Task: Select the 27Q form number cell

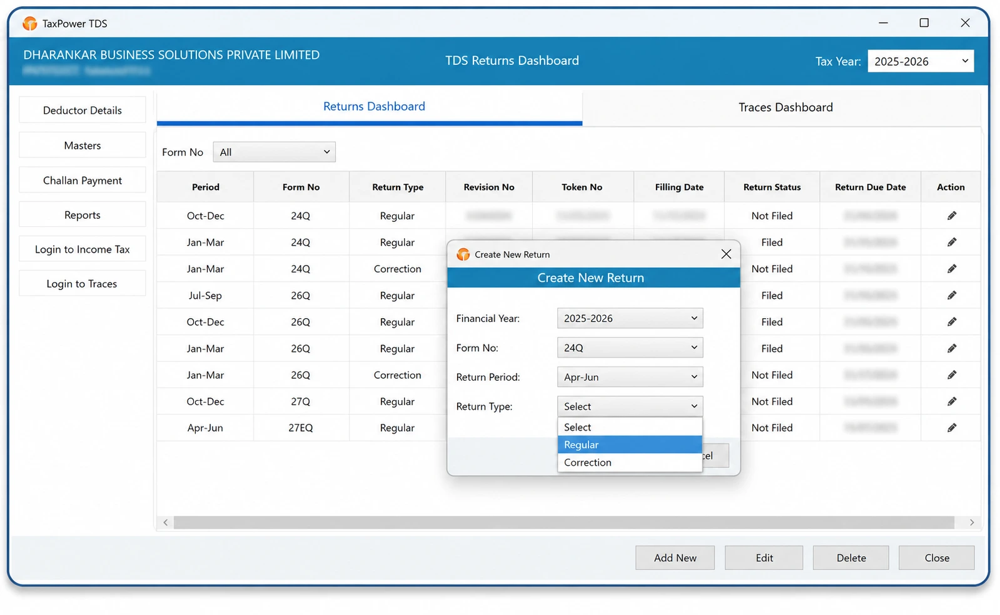Action: (301, 401)
